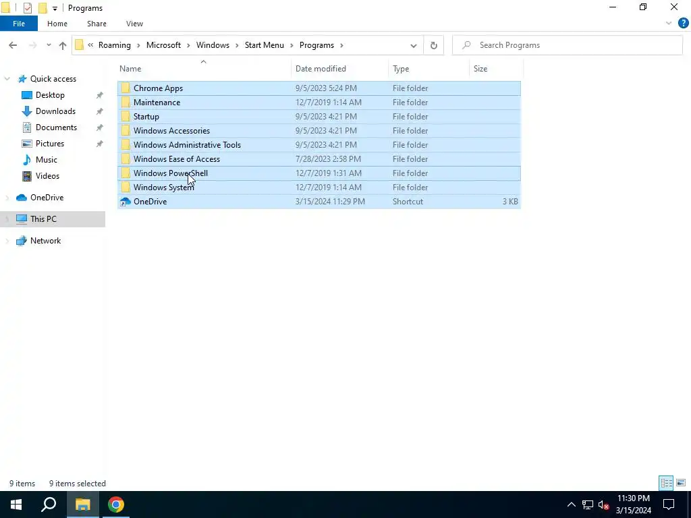Open Videos in the navigation pane
691x518 pixels.
47,176
